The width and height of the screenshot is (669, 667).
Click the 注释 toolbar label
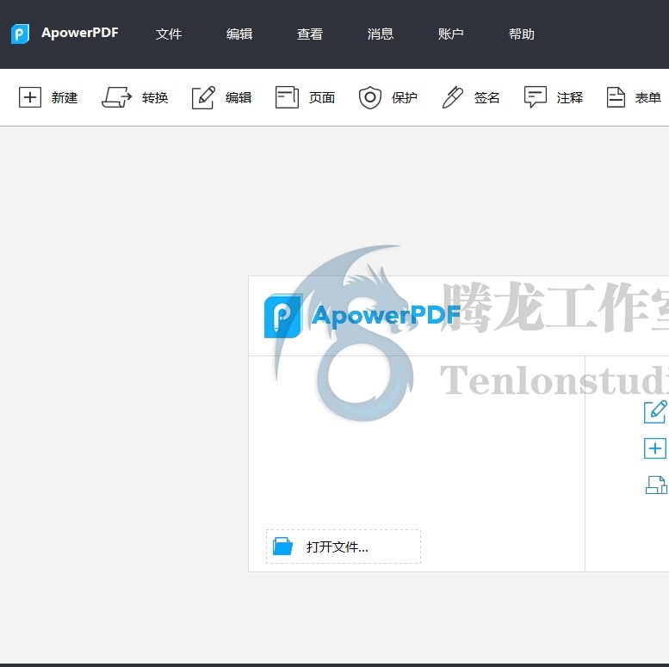click(570, 97)
